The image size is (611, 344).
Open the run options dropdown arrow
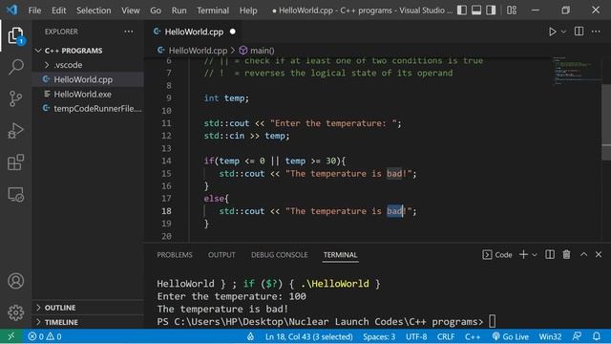coord(563,32)
